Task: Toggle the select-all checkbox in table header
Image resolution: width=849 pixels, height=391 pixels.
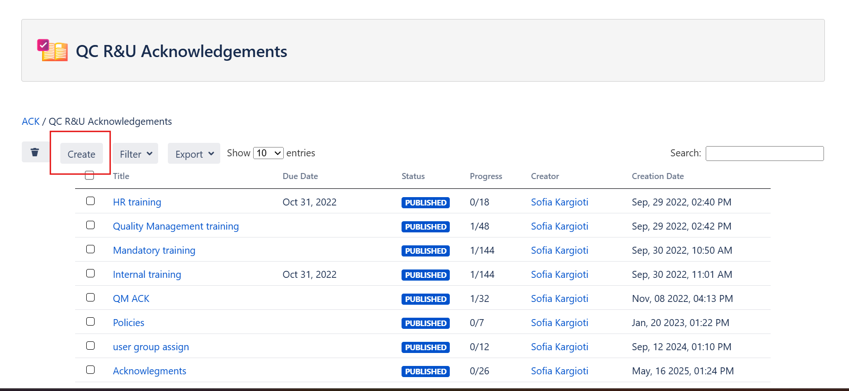Action: 90,175
